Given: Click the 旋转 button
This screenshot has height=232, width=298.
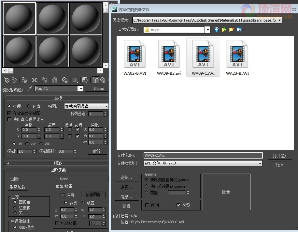Looking at the screenshot, I should (97, 151).
